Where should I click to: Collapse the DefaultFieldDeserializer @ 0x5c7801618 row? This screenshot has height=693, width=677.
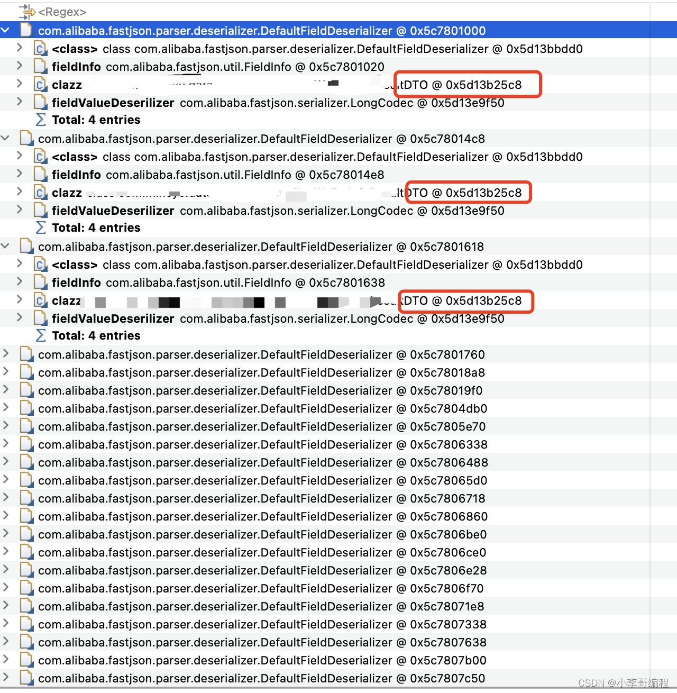(x=5, y=246)
